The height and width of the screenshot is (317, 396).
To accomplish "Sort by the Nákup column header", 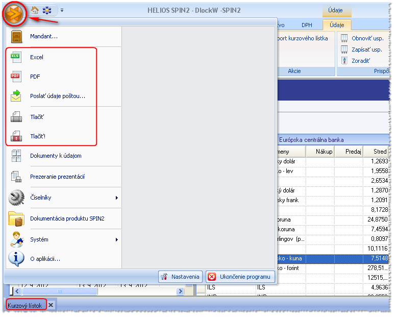I will coord(320,152).
